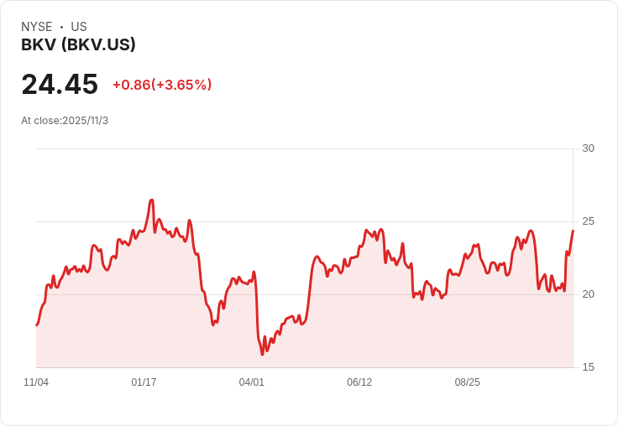Click the At close:2025/11/3 timestamp

click(65, 121)
